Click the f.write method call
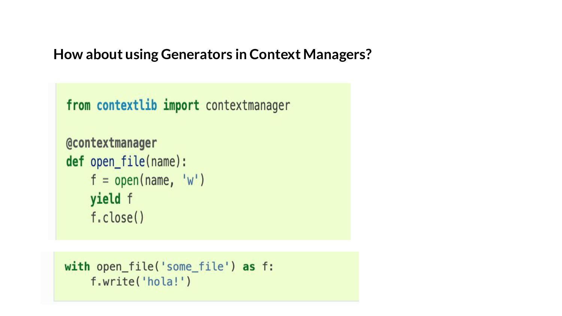The image size is (562, 316). pos(112,282)
